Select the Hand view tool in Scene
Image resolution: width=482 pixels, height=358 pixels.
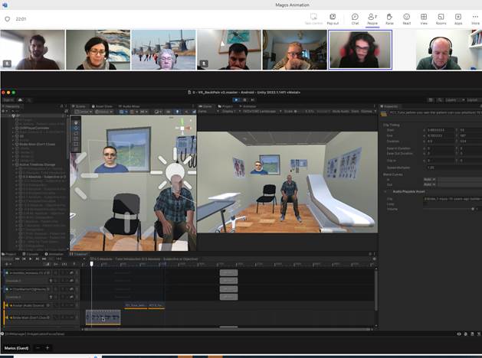[76, 122]
